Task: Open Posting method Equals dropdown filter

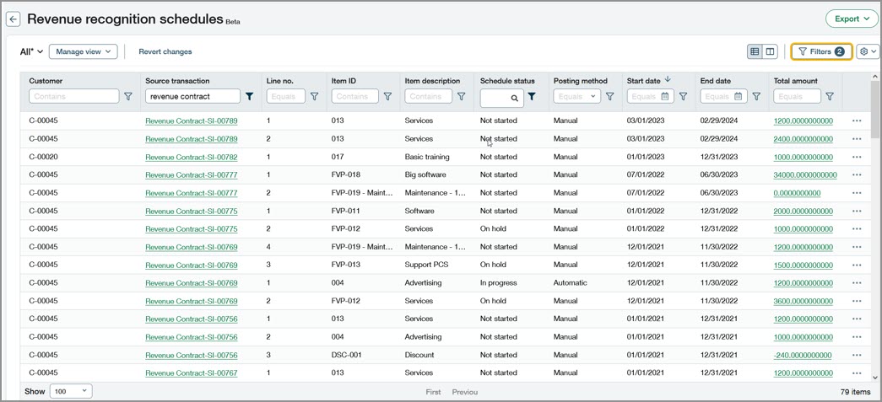Action: click(x=576, y=97)
